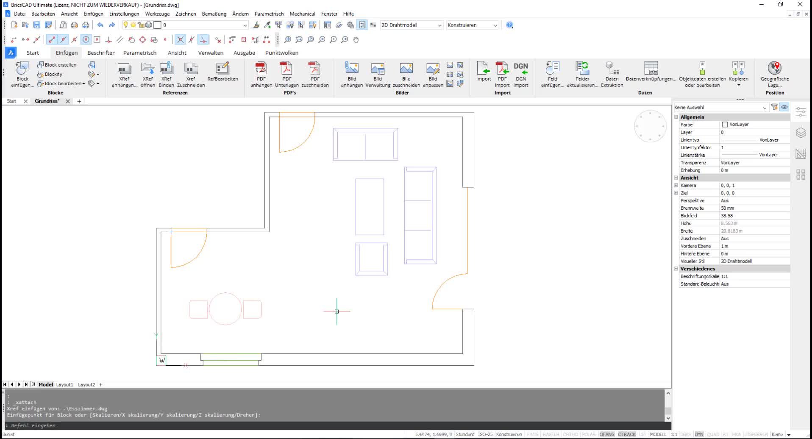Toggle DYN in status bar
Viewport: 812px width, 439px height.
699,434
